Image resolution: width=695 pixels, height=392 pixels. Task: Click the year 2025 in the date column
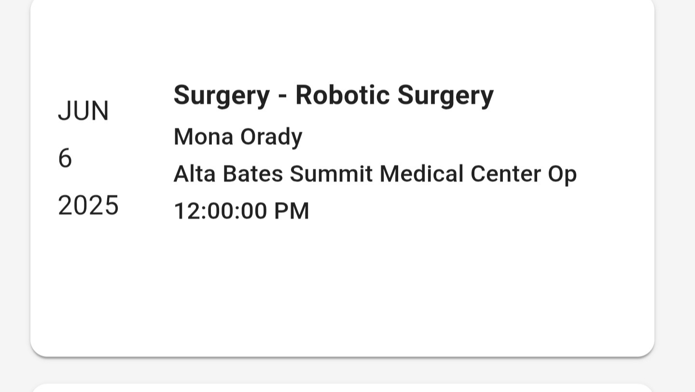point(88,206)
